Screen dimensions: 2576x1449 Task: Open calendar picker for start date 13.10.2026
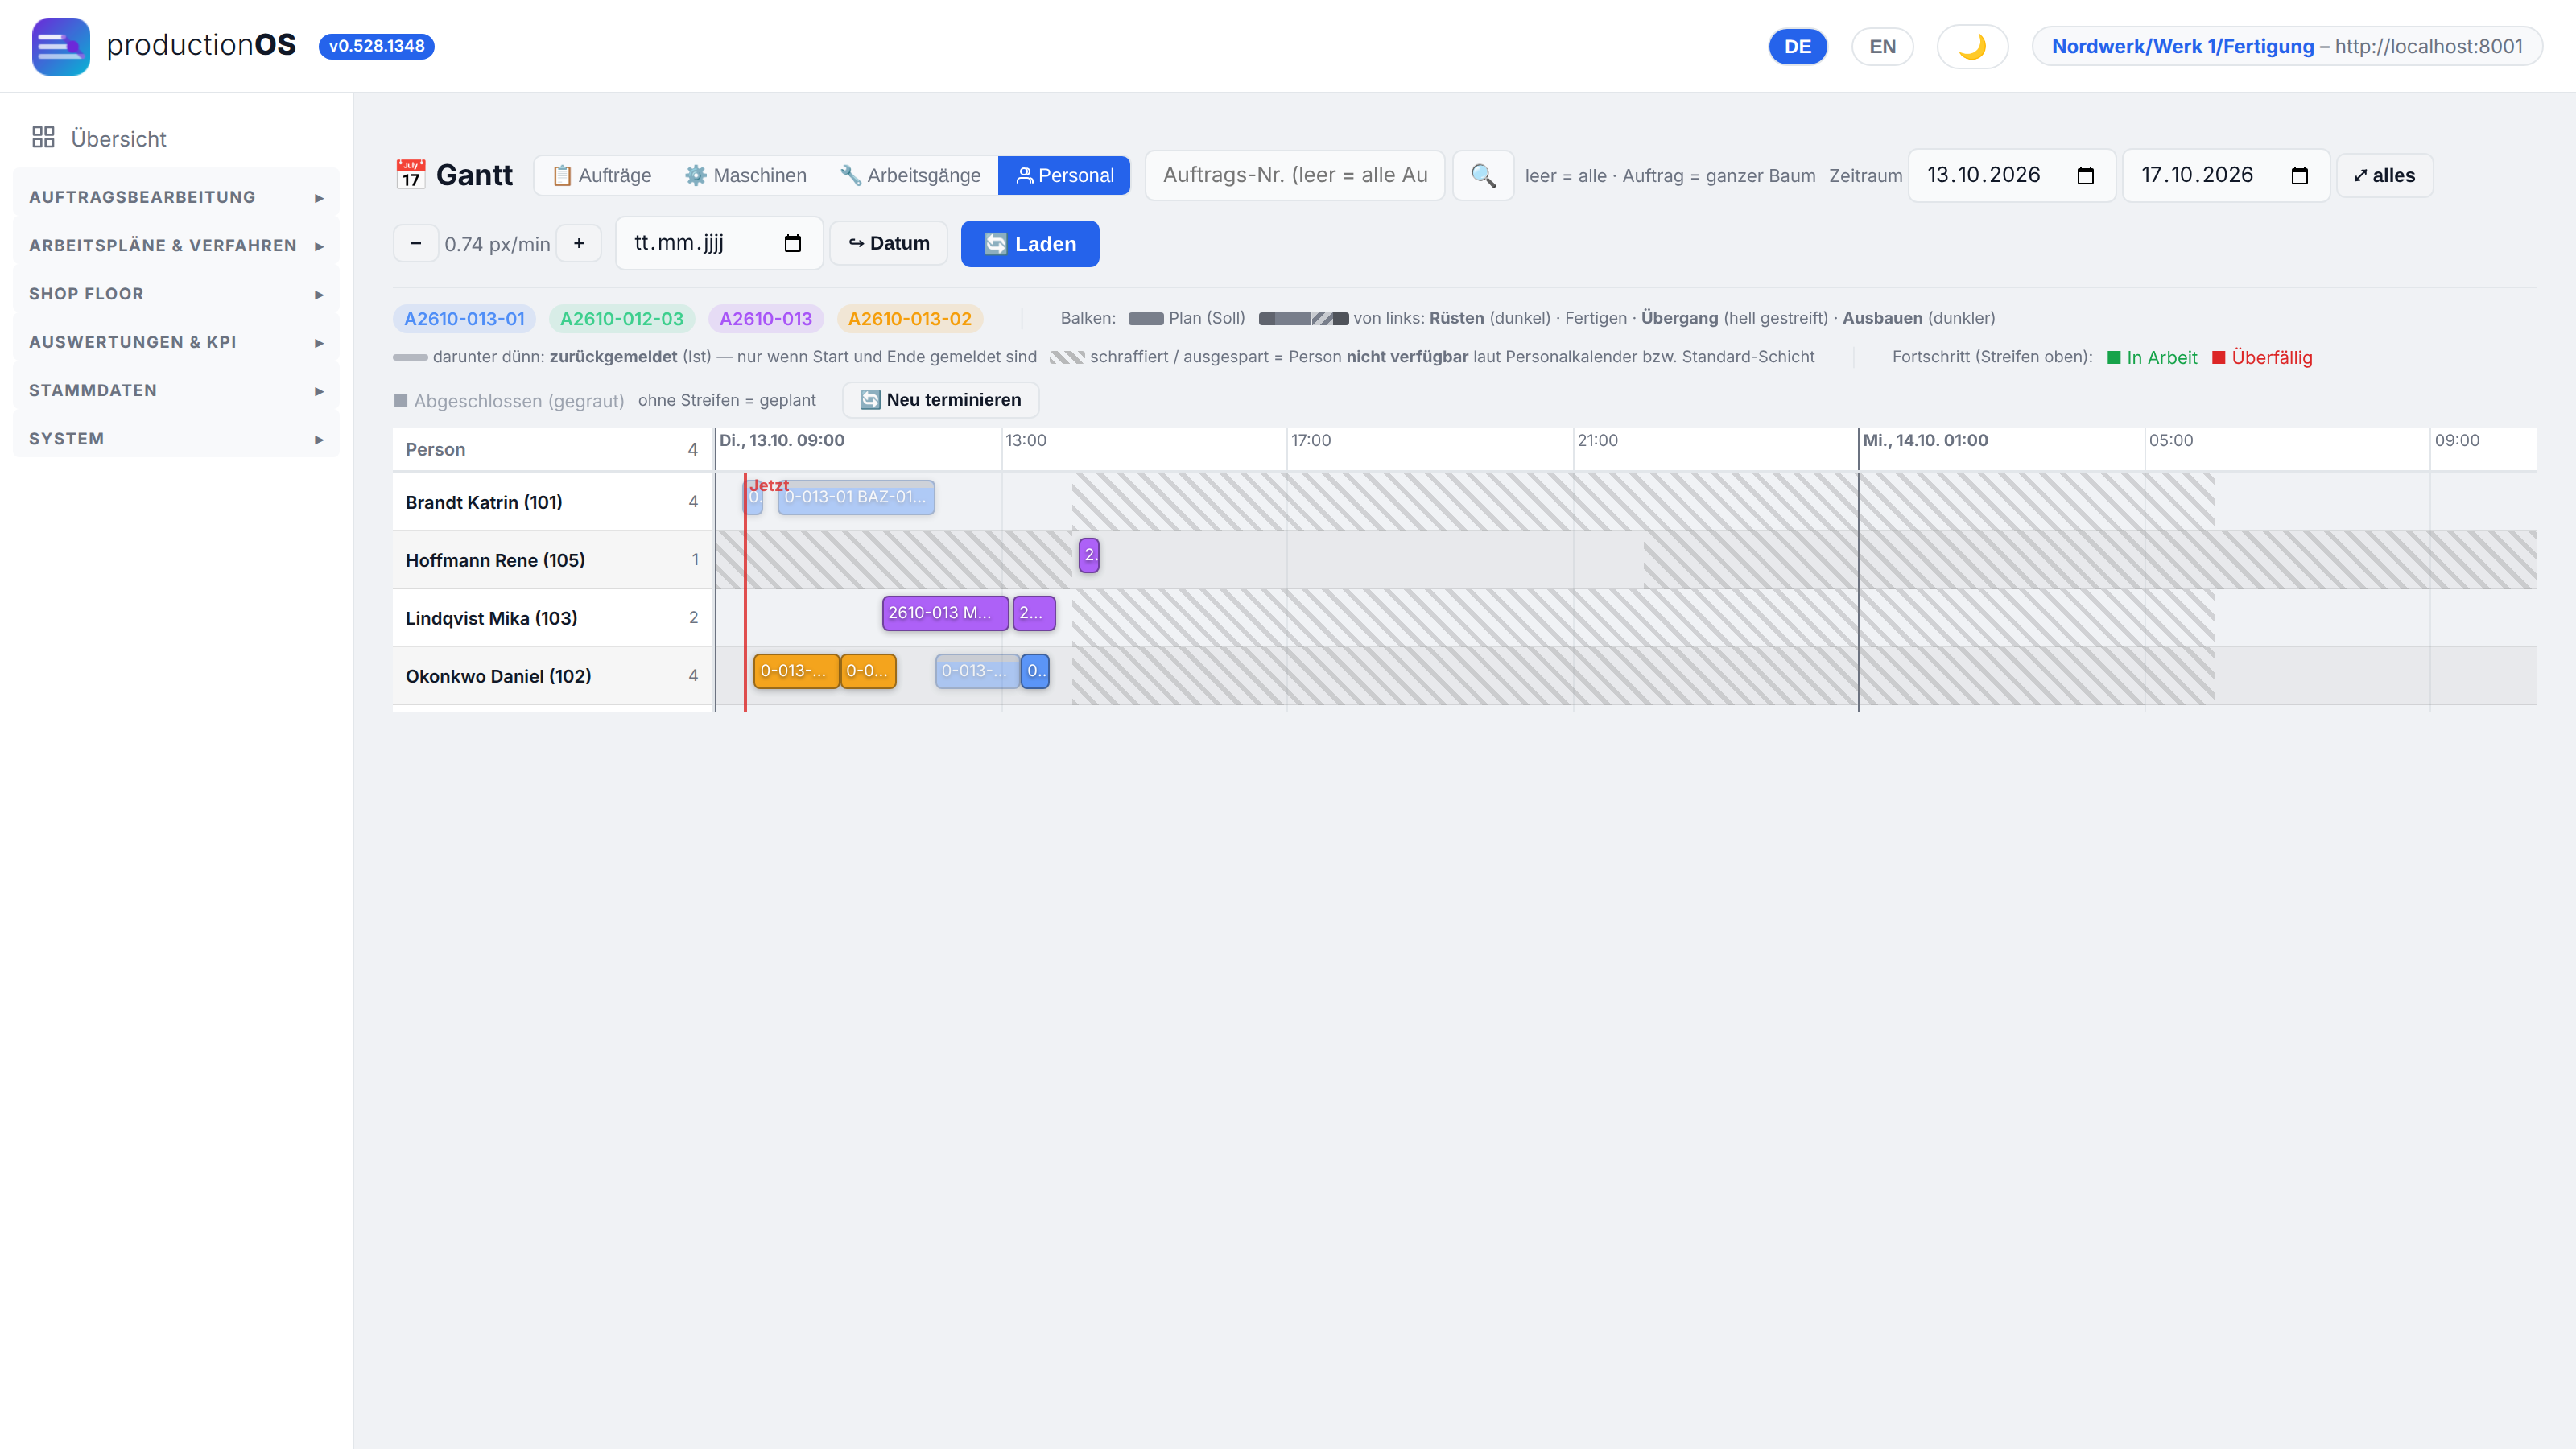tap(2085, 176)
